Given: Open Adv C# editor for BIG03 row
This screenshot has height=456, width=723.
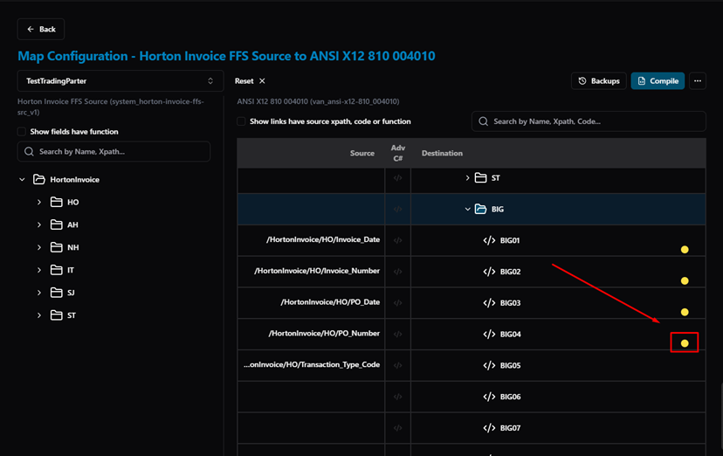Looking at the screenshot, I should (397, 303).
